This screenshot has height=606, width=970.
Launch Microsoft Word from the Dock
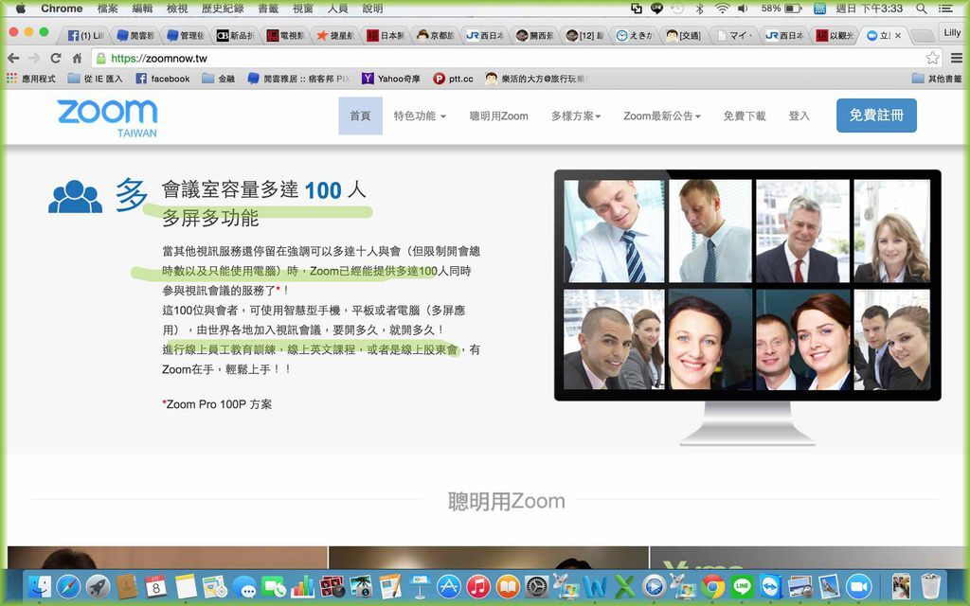pyautogui.click(x=595, y=585)
